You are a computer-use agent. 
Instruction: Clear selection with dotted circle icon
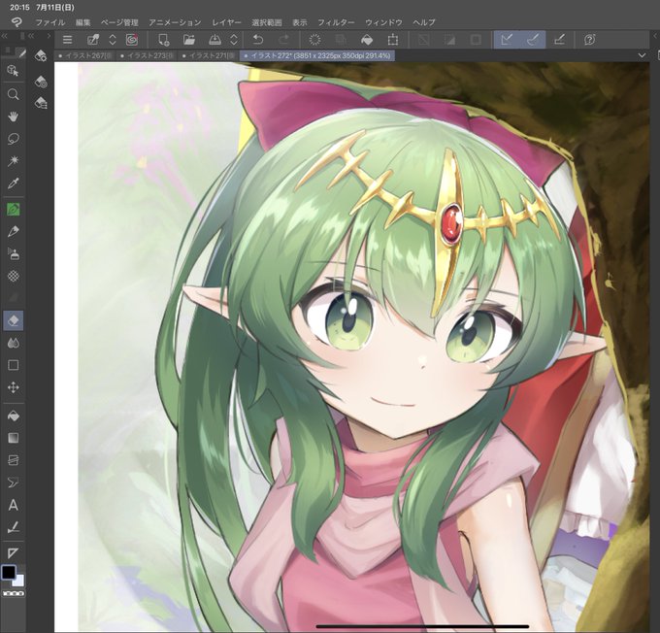pyautogui.click(x=314, y=40)
